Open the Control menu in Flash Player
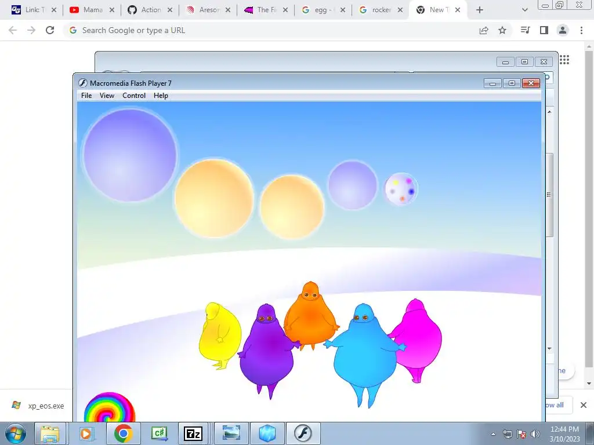Screen dimensions: 594x445 coord(134,96)
